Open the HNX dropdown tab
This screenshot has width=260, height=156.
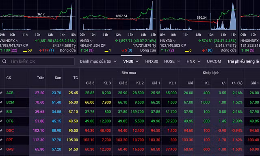(x=193, y=61)
